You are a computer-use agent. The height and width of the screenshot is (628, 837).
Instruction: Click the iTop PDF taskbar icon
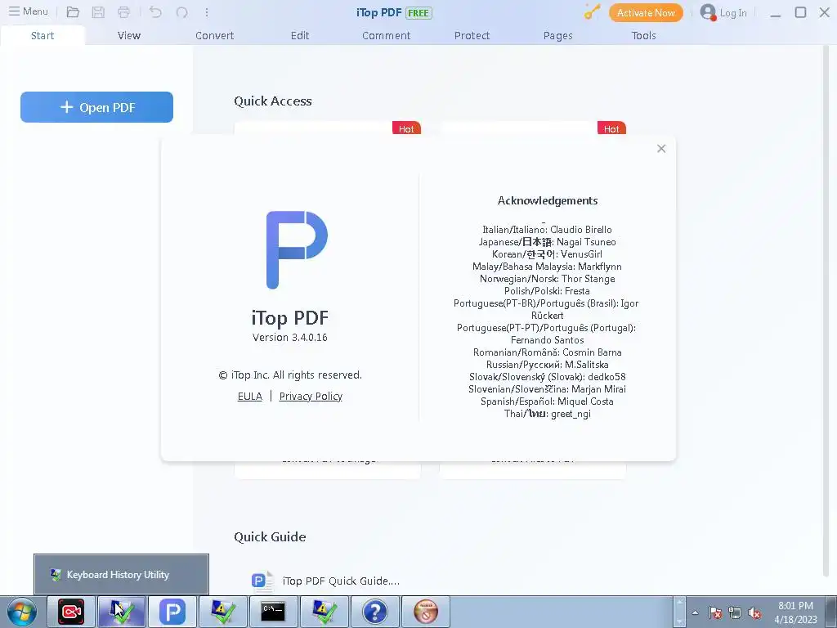172,612
